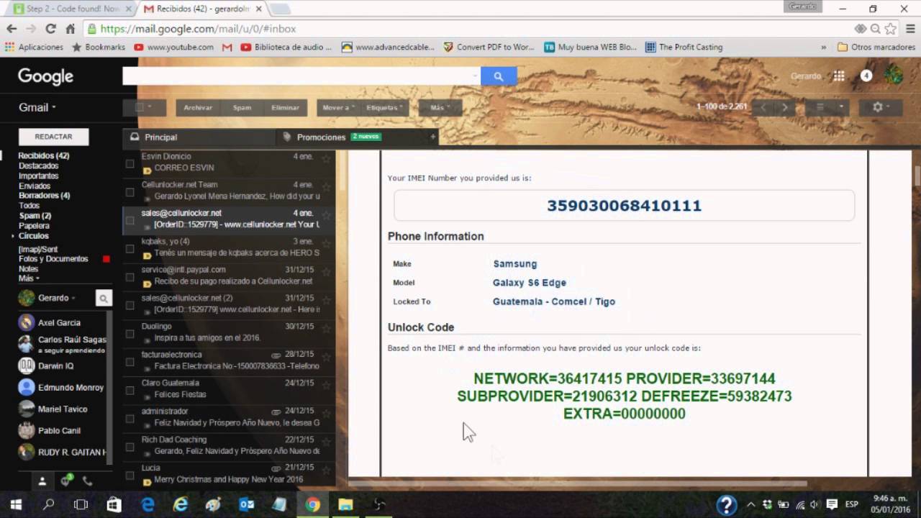Screen dimensions: 921x518
Task: Tick the Duolingo email checkbox
Action: [130, 333]
